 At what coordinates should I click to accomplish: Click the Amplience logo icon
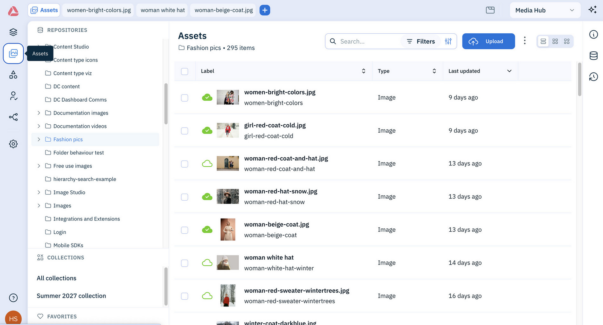point(13,11)
